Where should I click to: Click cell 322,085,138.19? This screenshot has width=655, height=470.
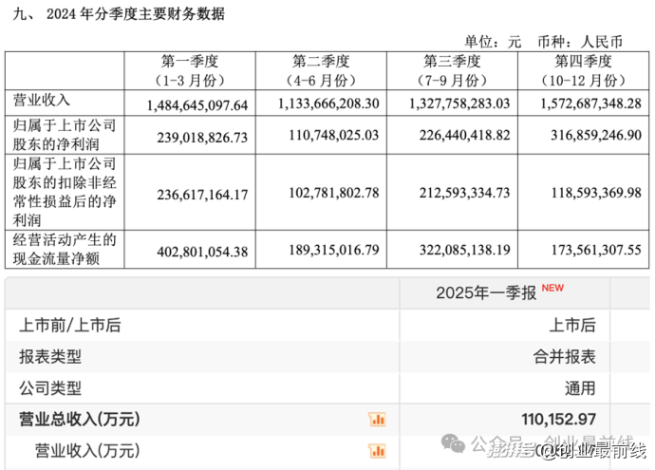pos(465,250)
